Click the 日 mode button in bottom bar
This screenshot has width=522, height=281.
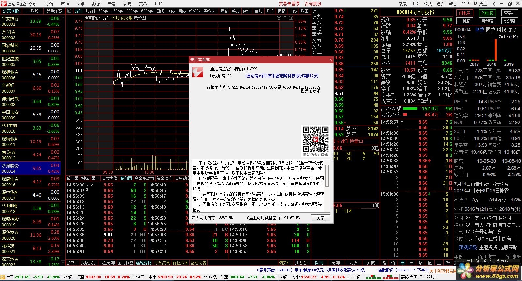[412, 263]
